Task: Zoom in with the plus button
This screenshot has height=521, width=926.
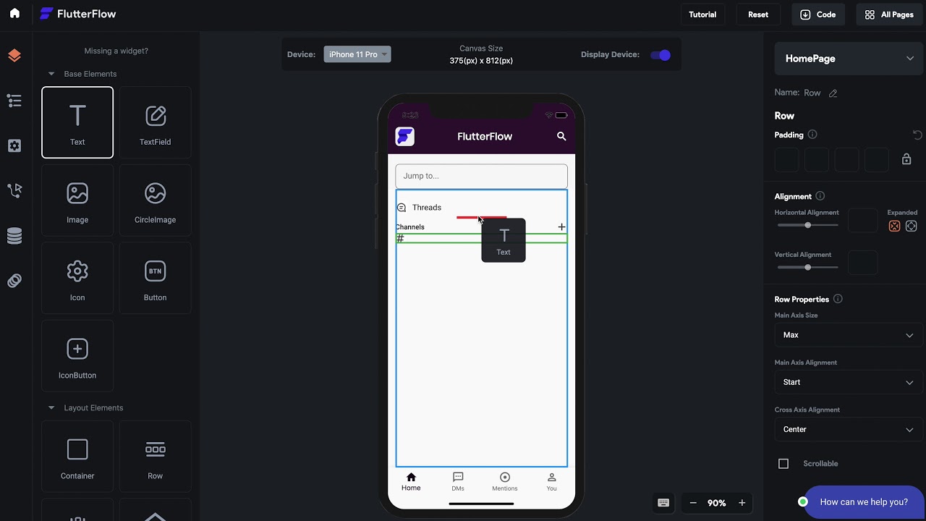Action: (x=742, y=503)
